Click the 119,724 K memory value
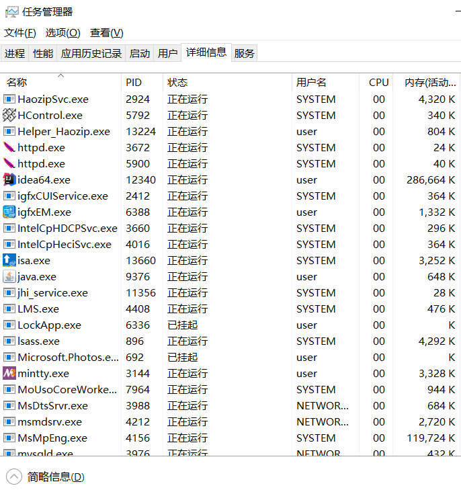Screen dimensions: 461x490 click(x=431, y=438)
